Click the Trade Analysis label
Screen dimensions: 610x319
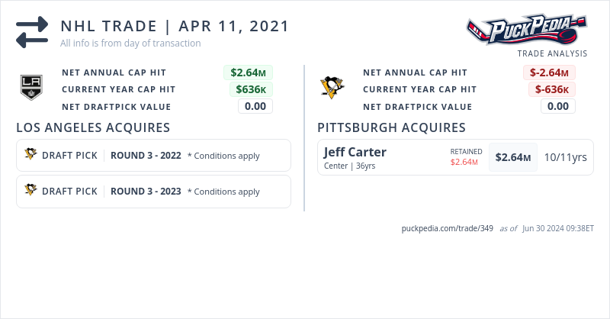(x=552, y=53)
